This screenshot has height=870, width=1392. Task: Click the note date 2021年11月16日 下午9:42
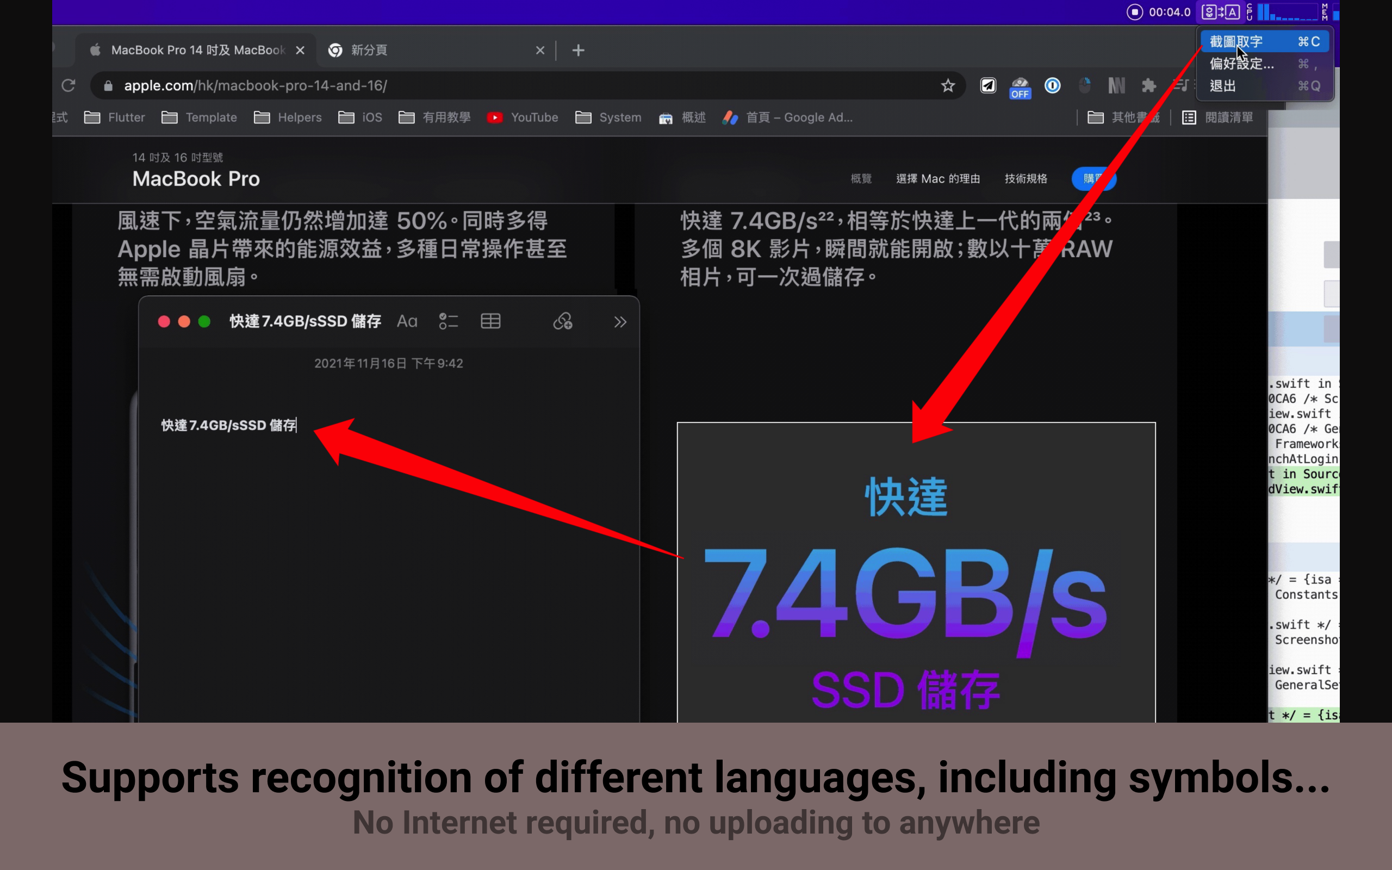[388, 363]
